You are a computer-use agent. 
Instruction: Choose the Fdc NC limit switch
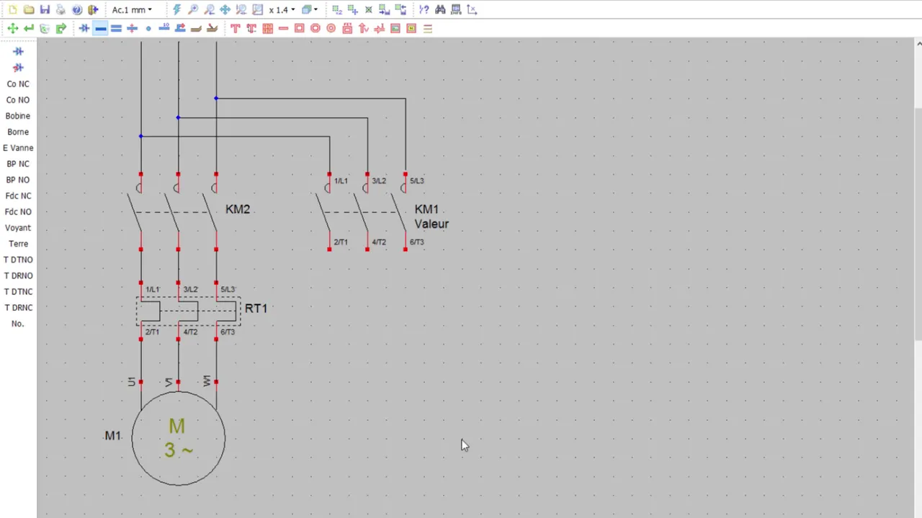click(x=18, y=196)
